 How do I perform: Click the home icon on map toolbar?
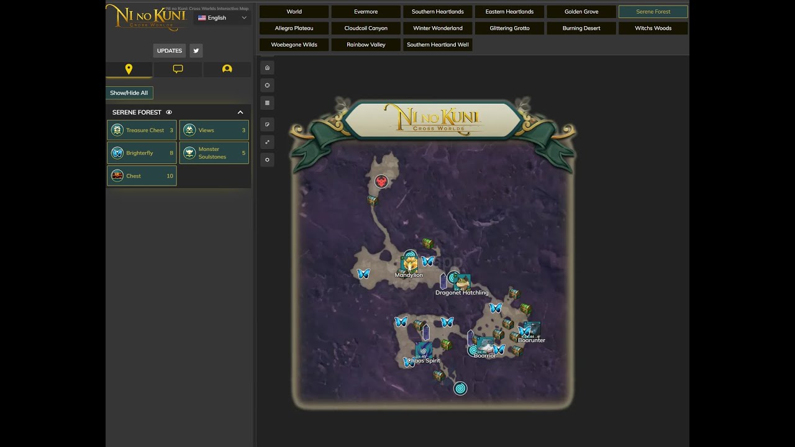(x=267, y=68)
